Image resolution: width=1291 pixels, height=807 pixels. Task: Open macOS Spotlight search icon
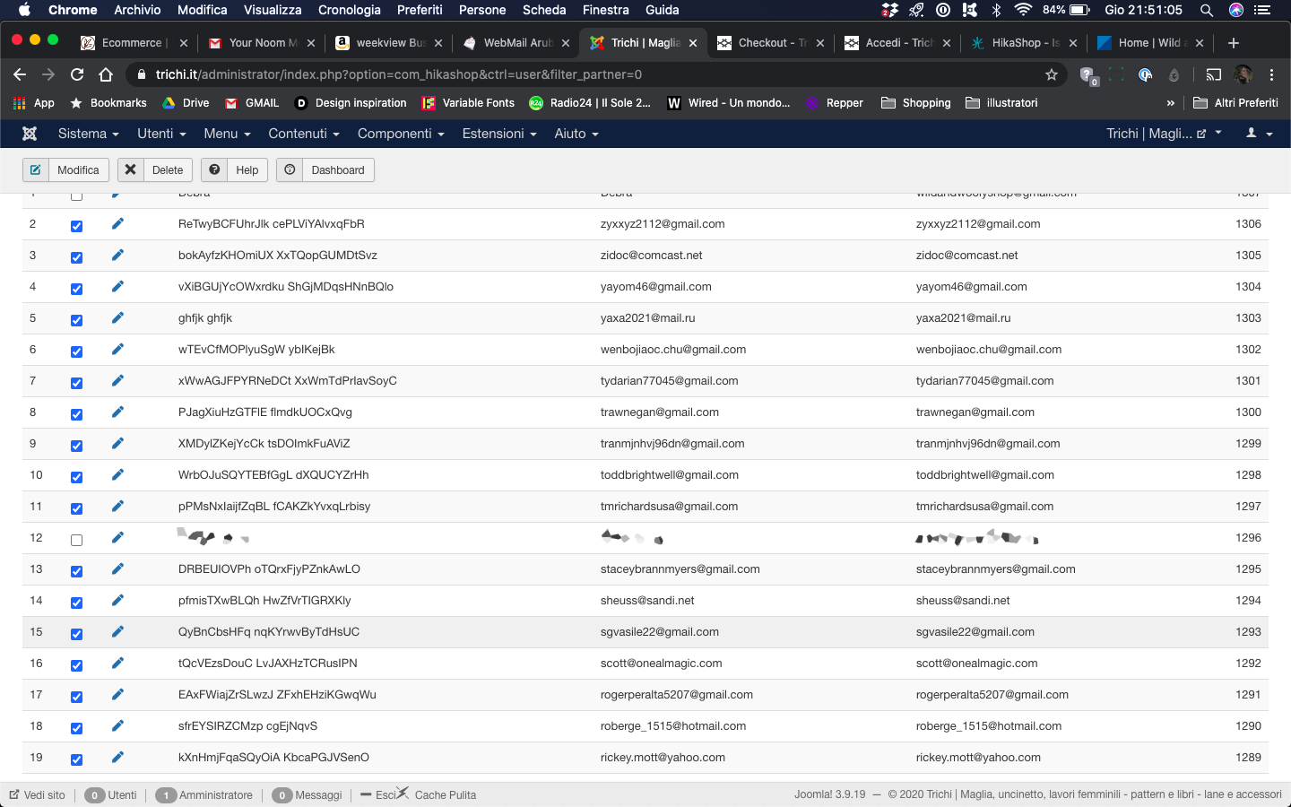1207,10
